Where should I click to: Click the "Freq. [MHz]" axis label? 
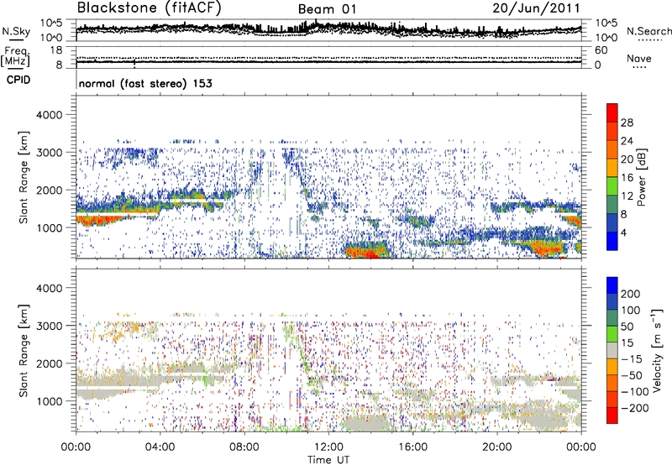coord(15,57)
